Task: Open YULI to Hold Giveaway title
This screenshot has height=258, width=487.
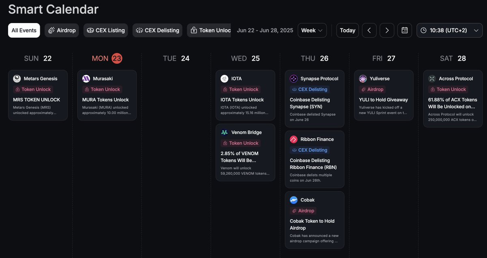Action: (384, 100)
